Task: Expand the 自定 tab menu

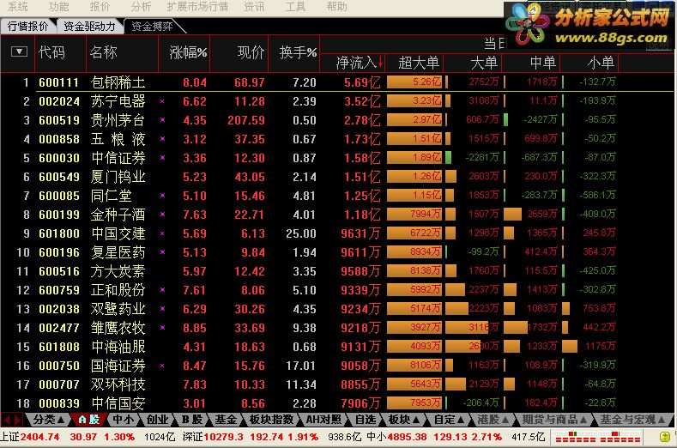Action: [x=450, y=420]
